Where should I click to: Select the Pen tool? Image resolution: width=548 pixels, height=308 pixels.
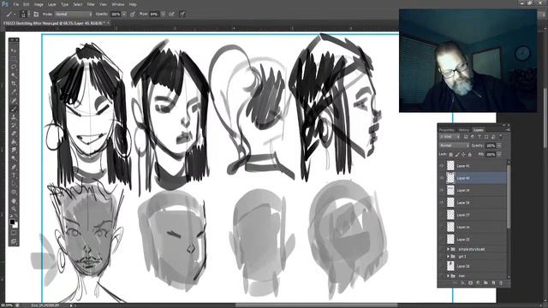(14, 168)
